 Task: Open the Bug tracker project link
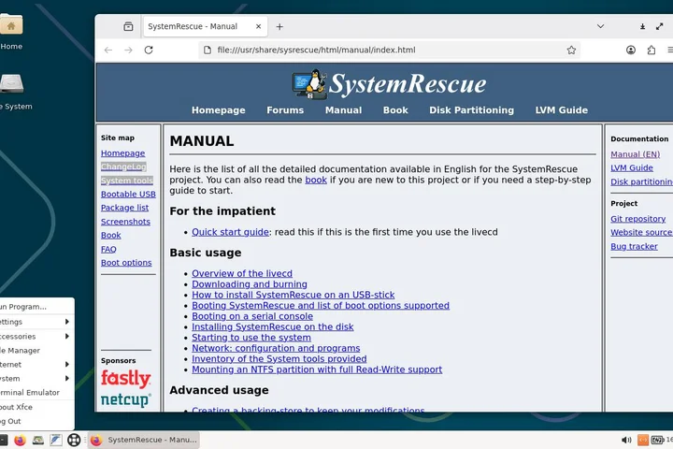pyautogui.click(x=634, y=247)
